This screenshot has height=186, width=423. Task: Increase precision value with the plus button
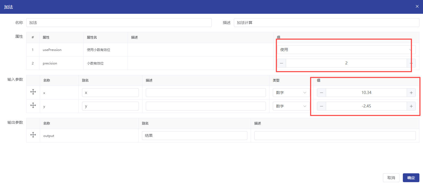coord(411,63)
